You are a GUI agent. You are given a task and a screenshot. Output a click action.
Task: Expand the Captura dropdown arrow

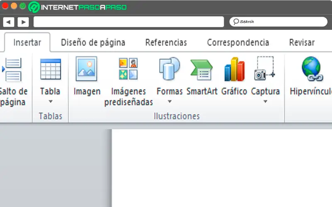tap(265, 101)
